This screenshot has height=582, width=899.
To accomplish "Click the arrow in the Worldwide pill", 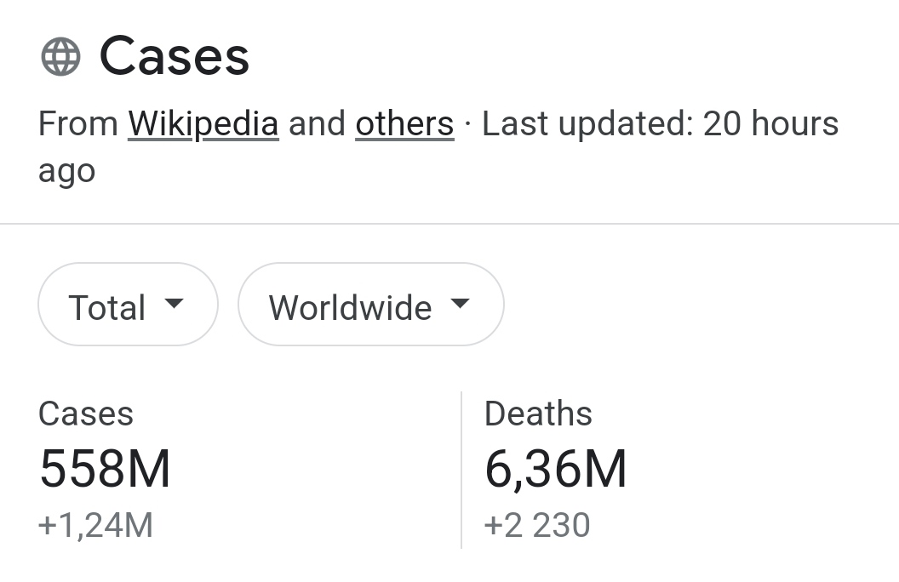I will click(x=460, y=304).
